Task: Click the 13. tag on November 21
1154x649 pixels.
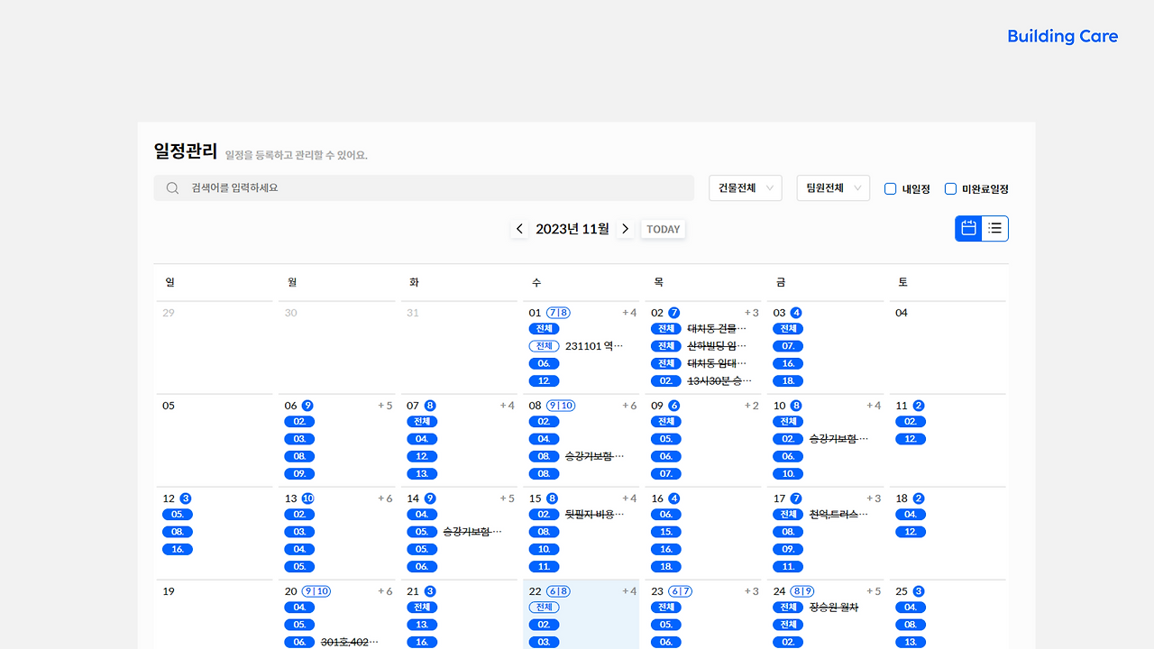Action: coord(422,625)
